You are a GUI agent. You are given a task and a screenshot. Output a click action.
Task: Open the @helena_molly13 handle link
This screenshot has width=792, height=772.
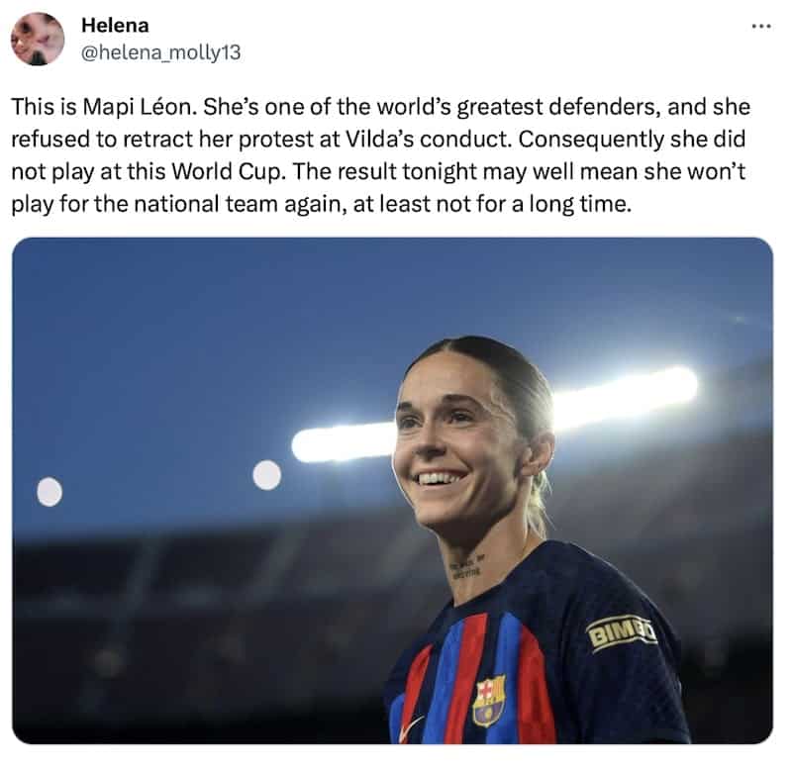pyautogui.click(x=160, y=52)
